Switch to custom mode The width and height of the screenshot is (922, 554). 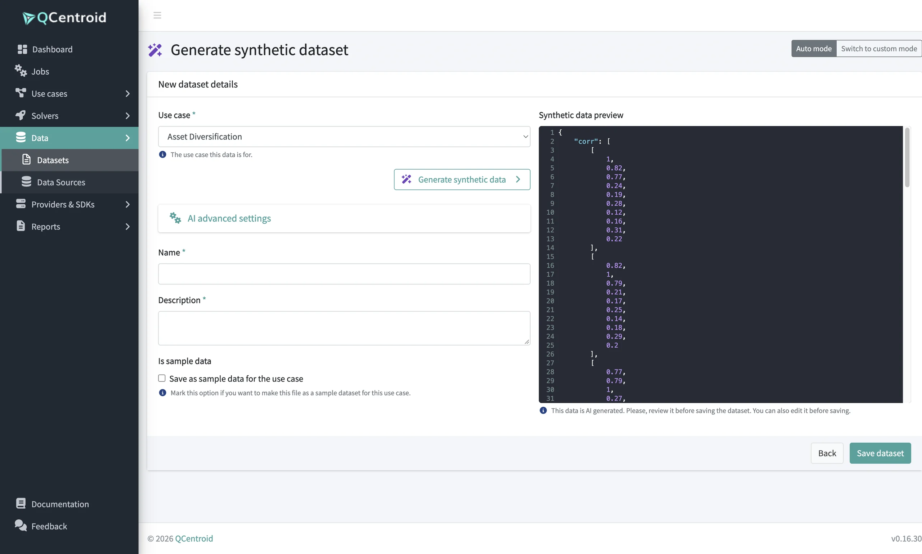point(879,49)
